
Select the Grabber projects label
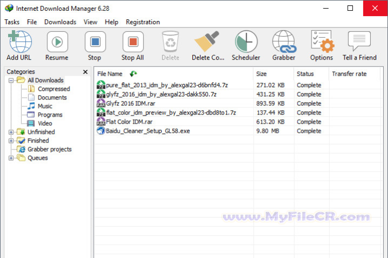[x=50, y=149]
